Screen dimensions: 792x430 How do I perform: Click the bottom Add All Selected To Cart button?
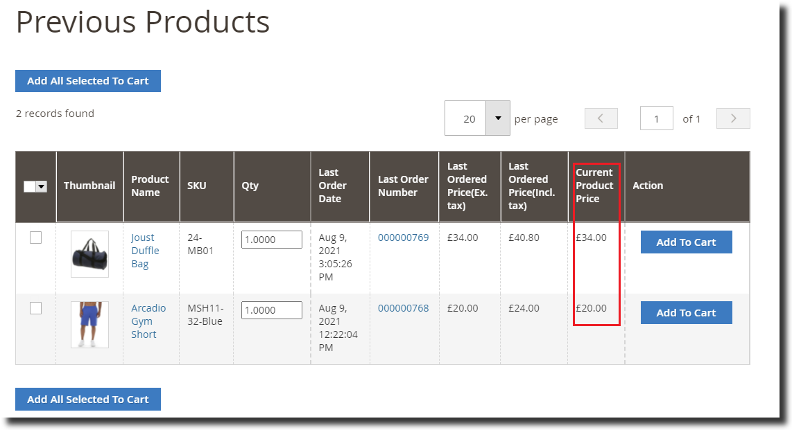click(x=87, y=399)
